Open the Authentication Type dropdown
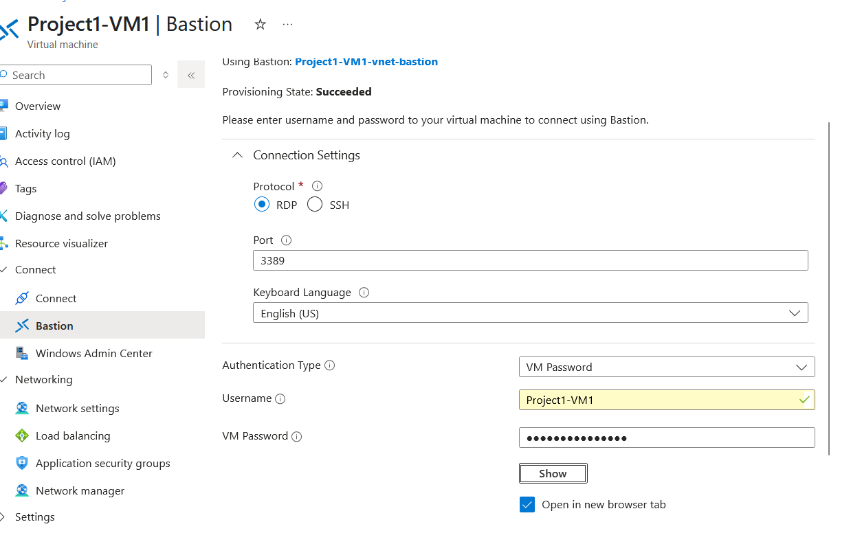This screenshot has height=533, width=851. [667, 367]
